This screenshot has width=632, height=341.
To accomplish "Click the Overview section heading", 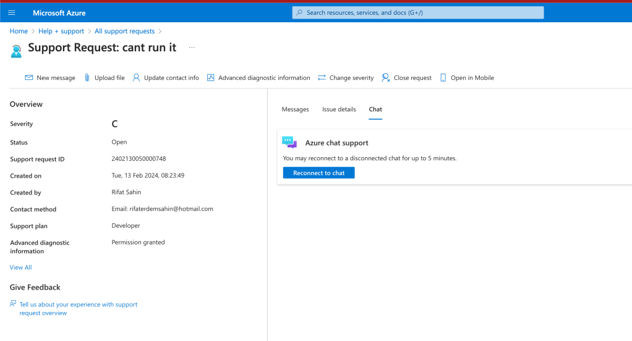I will click(x=26, y=104).
